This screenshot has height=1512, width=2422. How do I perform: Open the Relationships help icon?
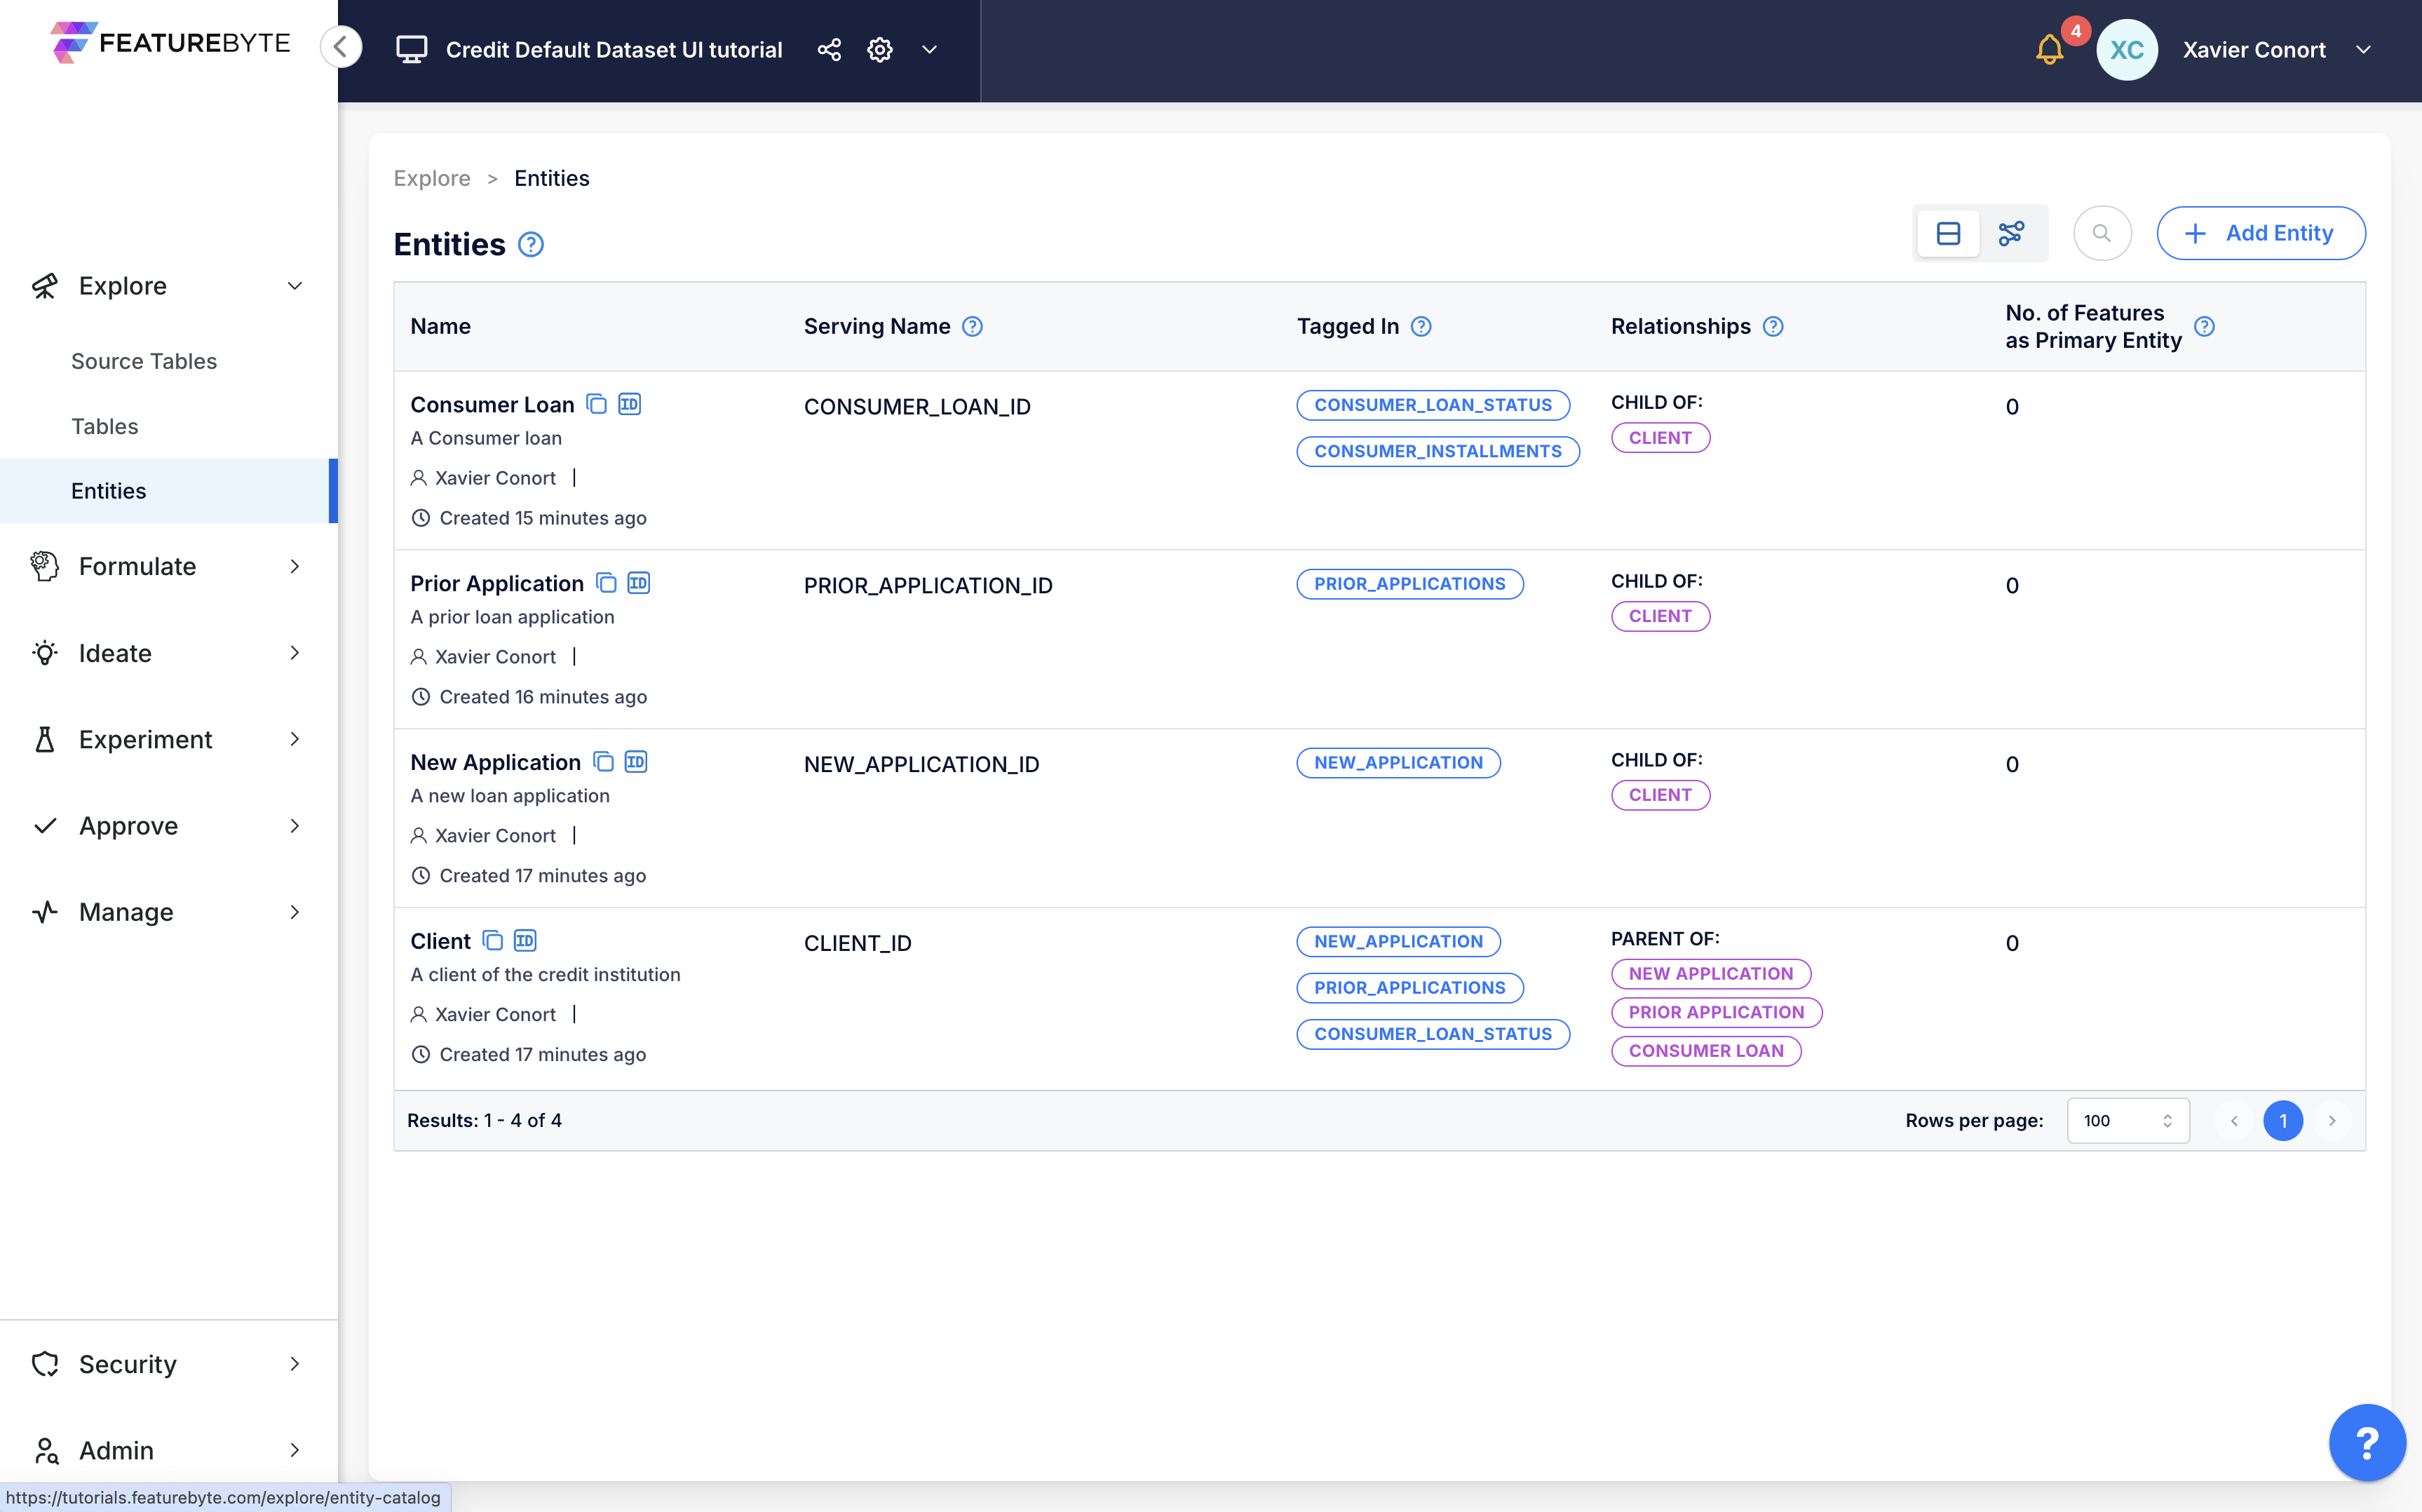pos(1772,326)
